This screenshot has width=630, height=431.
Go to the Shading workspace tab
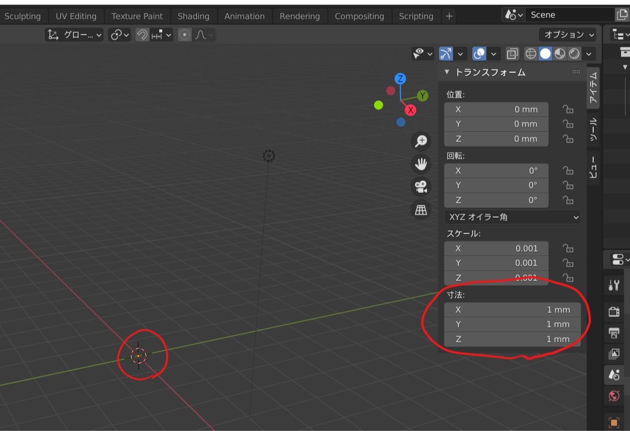tap(194, 16)
